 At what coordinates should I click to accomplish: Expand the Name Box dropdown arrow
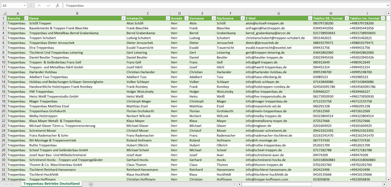24,5
